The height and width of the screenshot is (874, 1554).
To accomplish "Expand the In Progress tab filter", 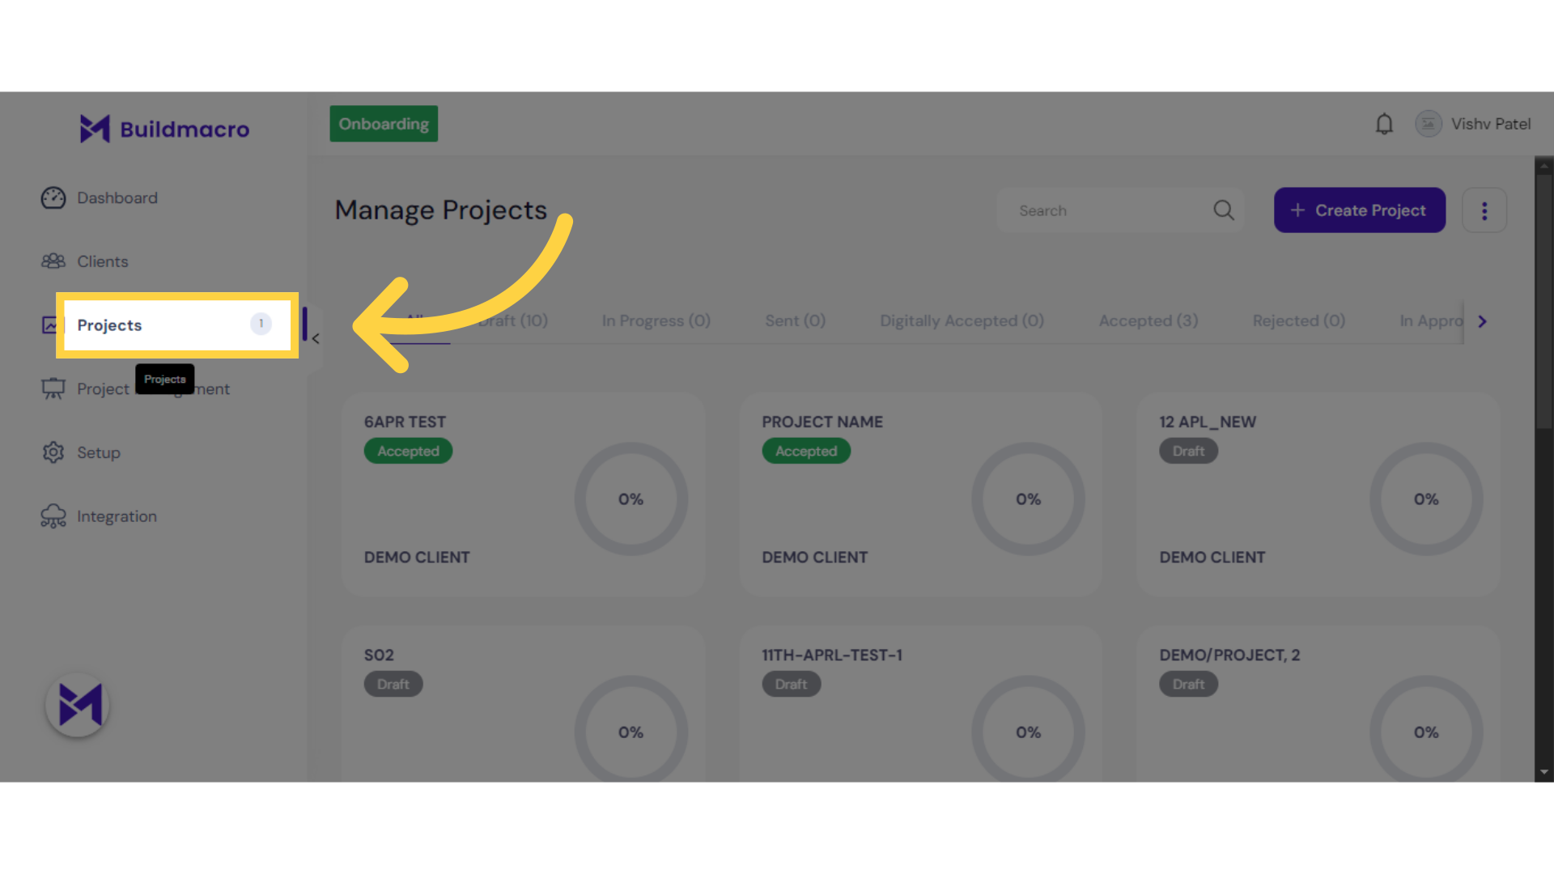I will 656,320.
